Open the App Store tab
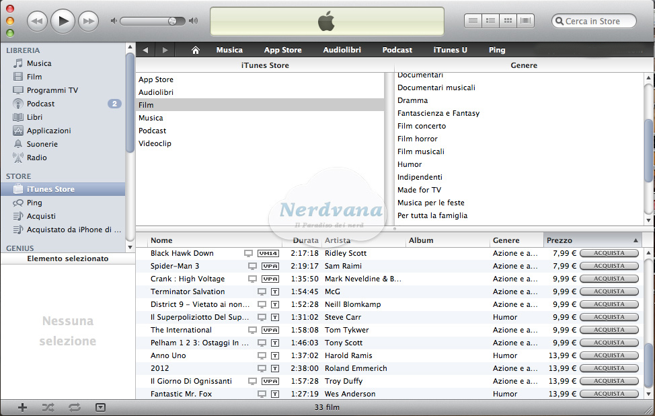This screenshot has height=416, width=655. pos(283,50)
